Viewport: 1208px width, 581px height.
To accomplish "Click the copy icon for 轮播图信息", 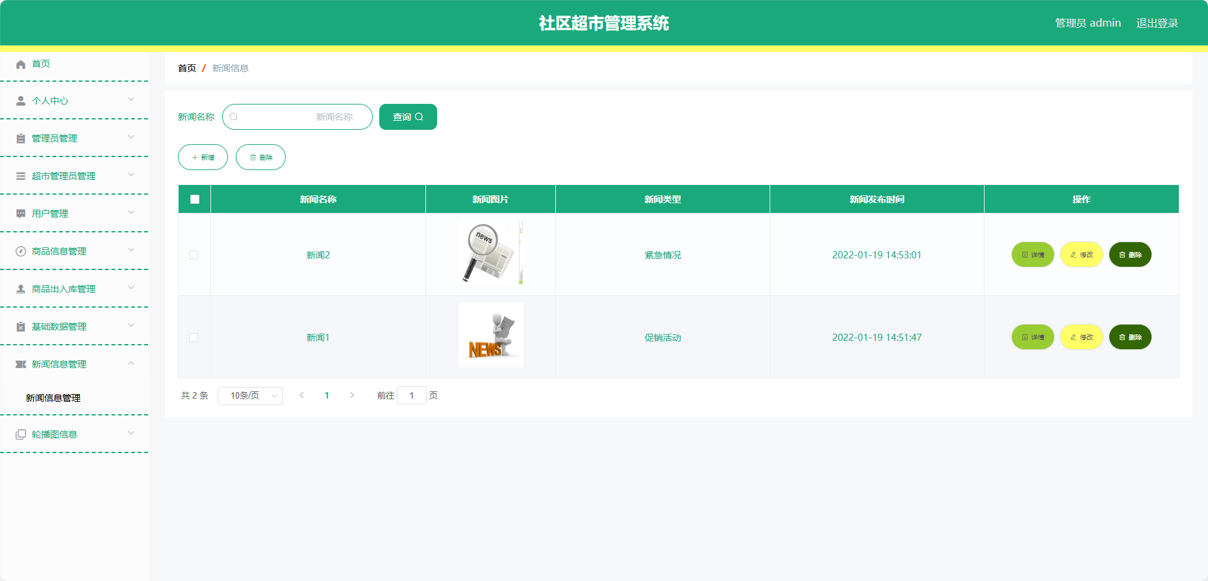I will tap(21, 435).
